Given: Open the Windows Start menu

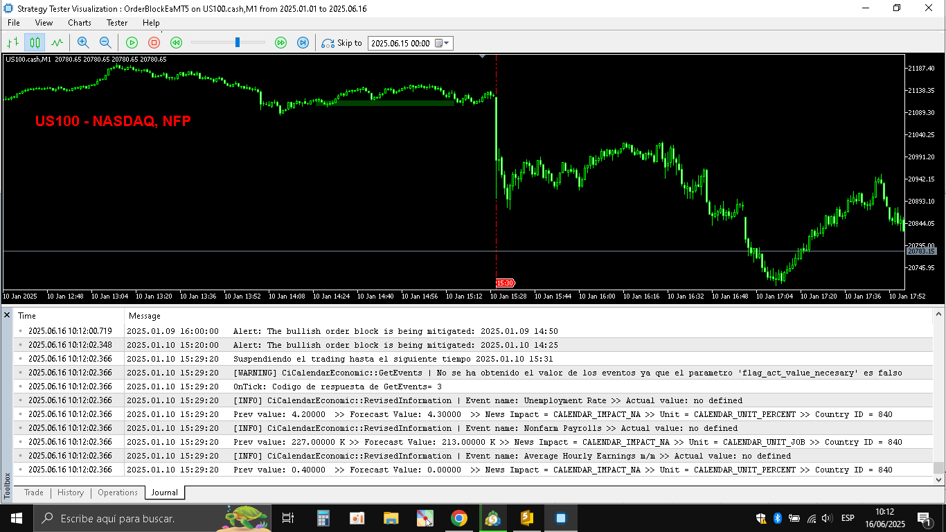Looking at the screenshot, I should point(17,518).
